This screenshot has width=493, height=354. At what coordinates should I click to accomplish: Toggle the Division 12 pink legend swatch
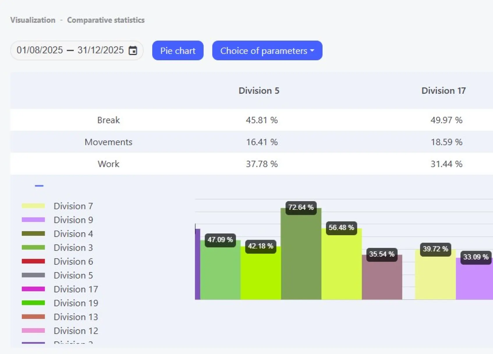pos(33,331)
